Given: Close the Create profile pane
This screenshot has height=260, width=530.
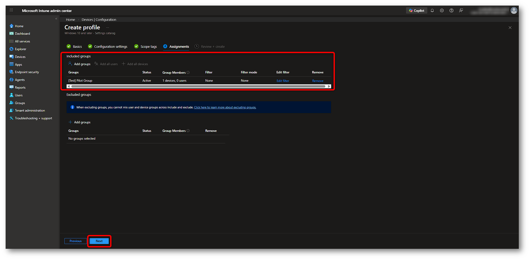Looking at the screenshot, I should pyautogui.click(x=510, y=28).
